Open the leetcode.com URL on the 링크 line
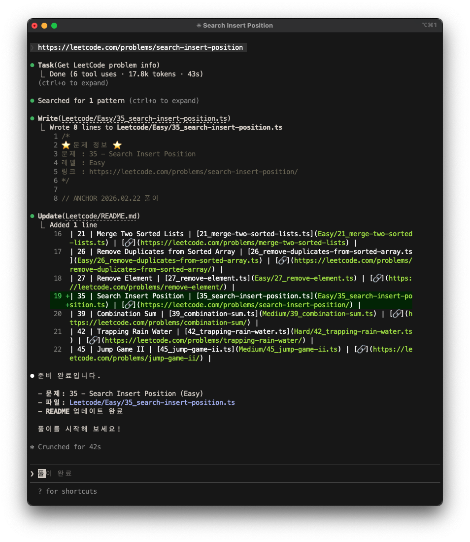Image resolution: width=470 pixels, height=542 pixels. [x=194, y=172]
